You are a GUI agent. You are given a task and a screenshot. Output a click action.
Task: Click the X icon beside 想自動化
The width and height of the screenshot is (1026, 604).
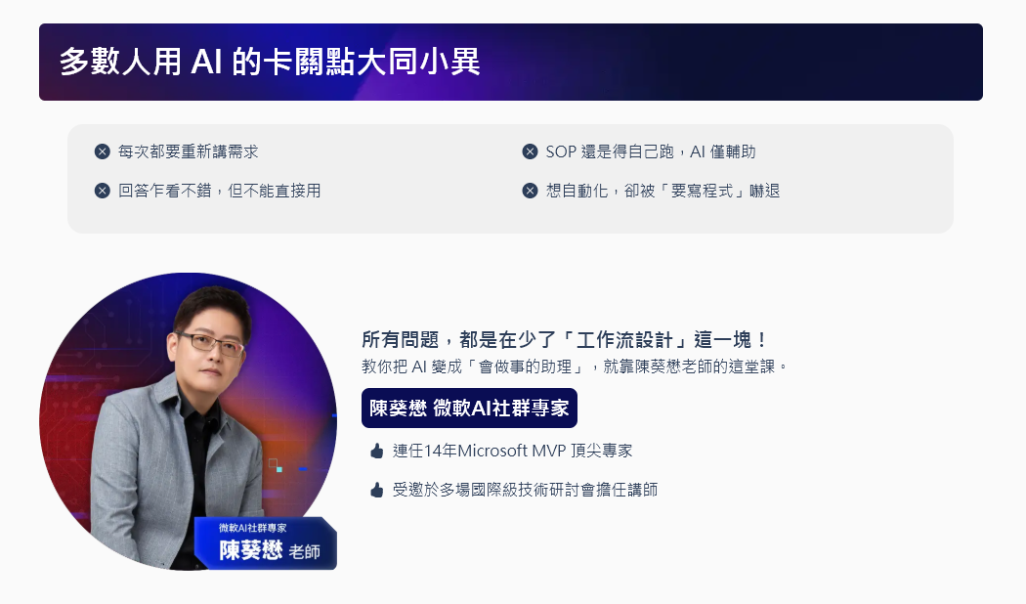pyautogui.click(x=530, y=191)
